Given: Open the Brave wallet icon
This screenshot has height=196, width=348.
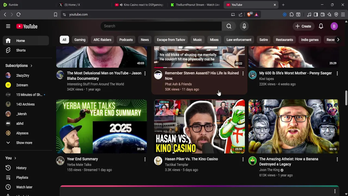Looking at the screenshot, I should (x=323, y=14).
